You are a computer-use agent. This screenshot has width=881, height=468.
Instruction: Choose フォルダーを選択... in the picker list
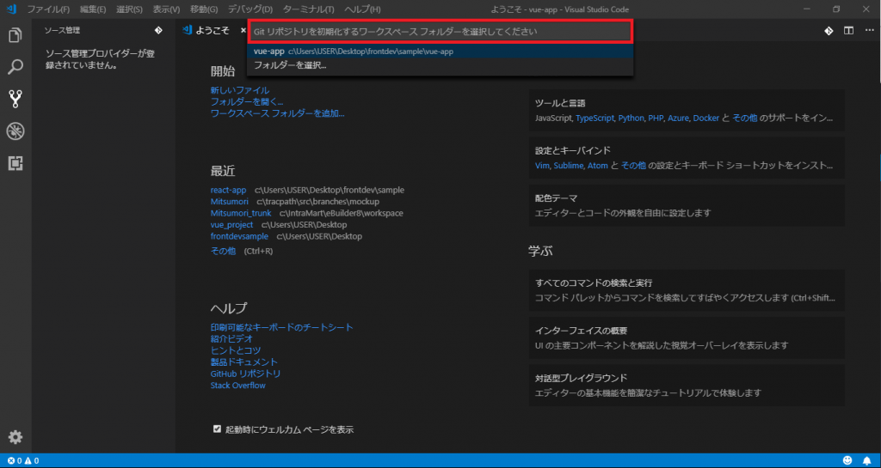tap(440, 65)
